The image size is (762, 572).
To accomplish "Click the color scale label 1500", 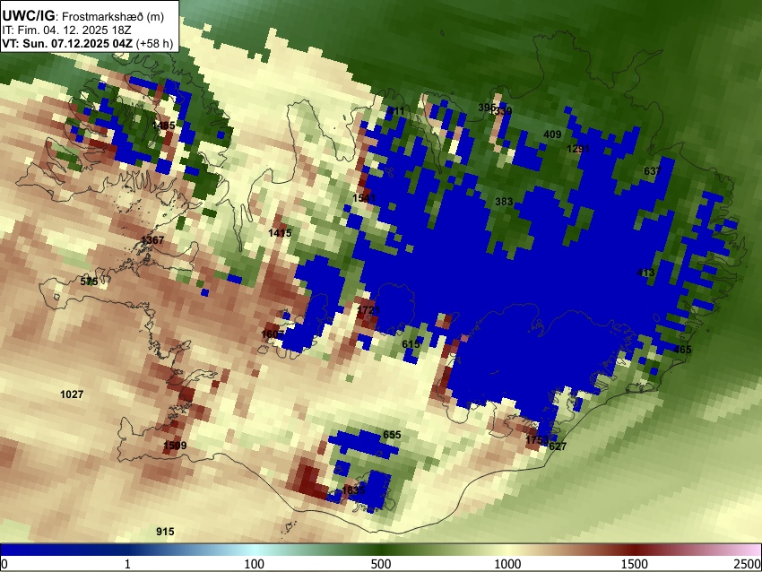I will pos(635,564).
